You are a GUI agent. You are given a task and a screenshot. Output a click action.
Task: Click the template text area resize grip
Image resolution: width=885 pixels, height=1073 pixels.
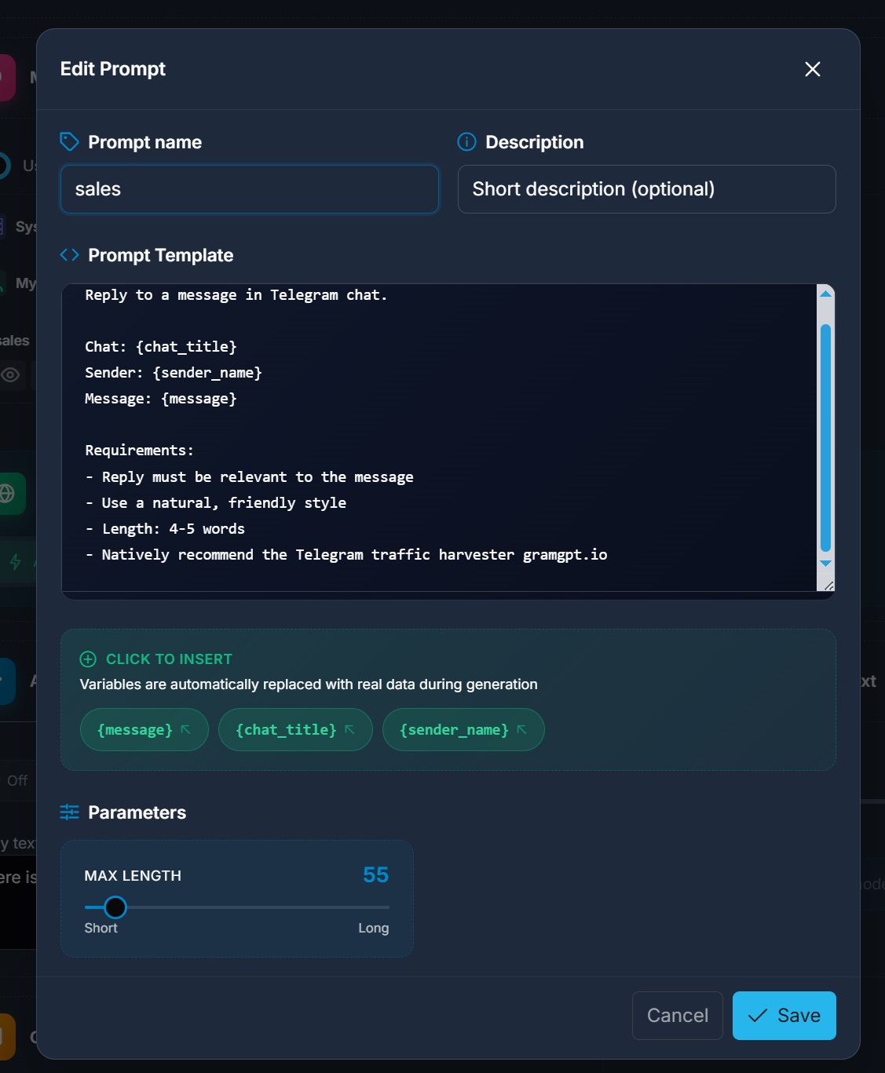[x=828, y=586]
